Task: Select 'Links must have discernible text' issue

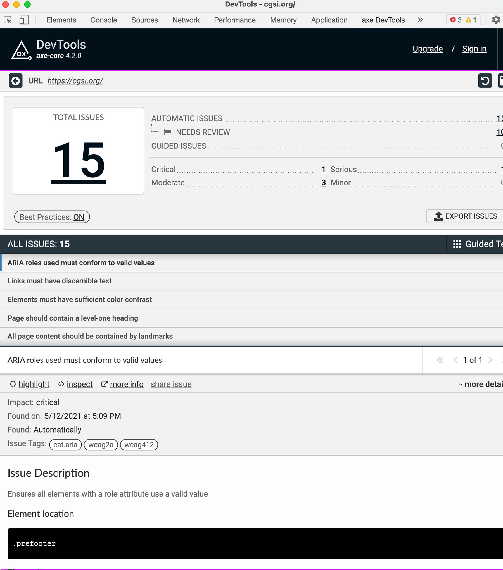Action: click(251, 281)
